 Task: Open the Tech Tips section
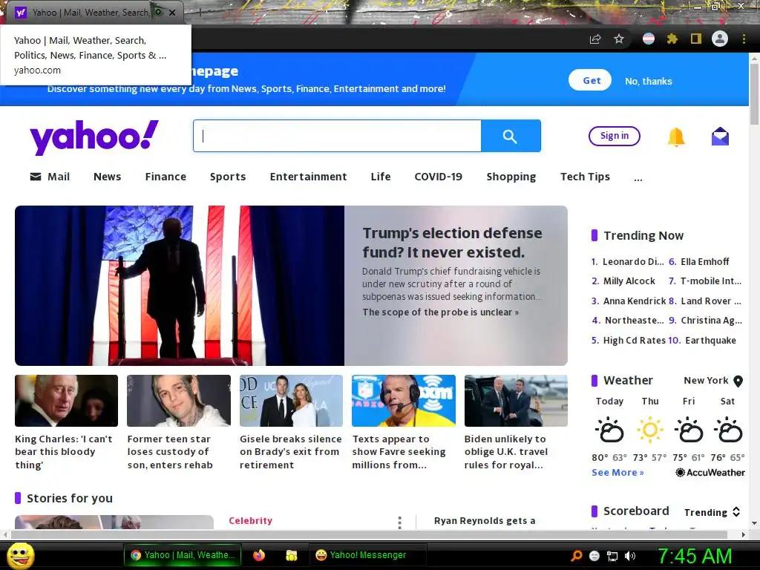tap(585, 177)
